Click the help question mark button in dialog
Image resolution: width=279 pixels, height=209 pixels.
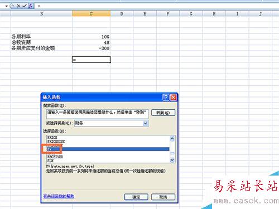click(x=166, y=97)
